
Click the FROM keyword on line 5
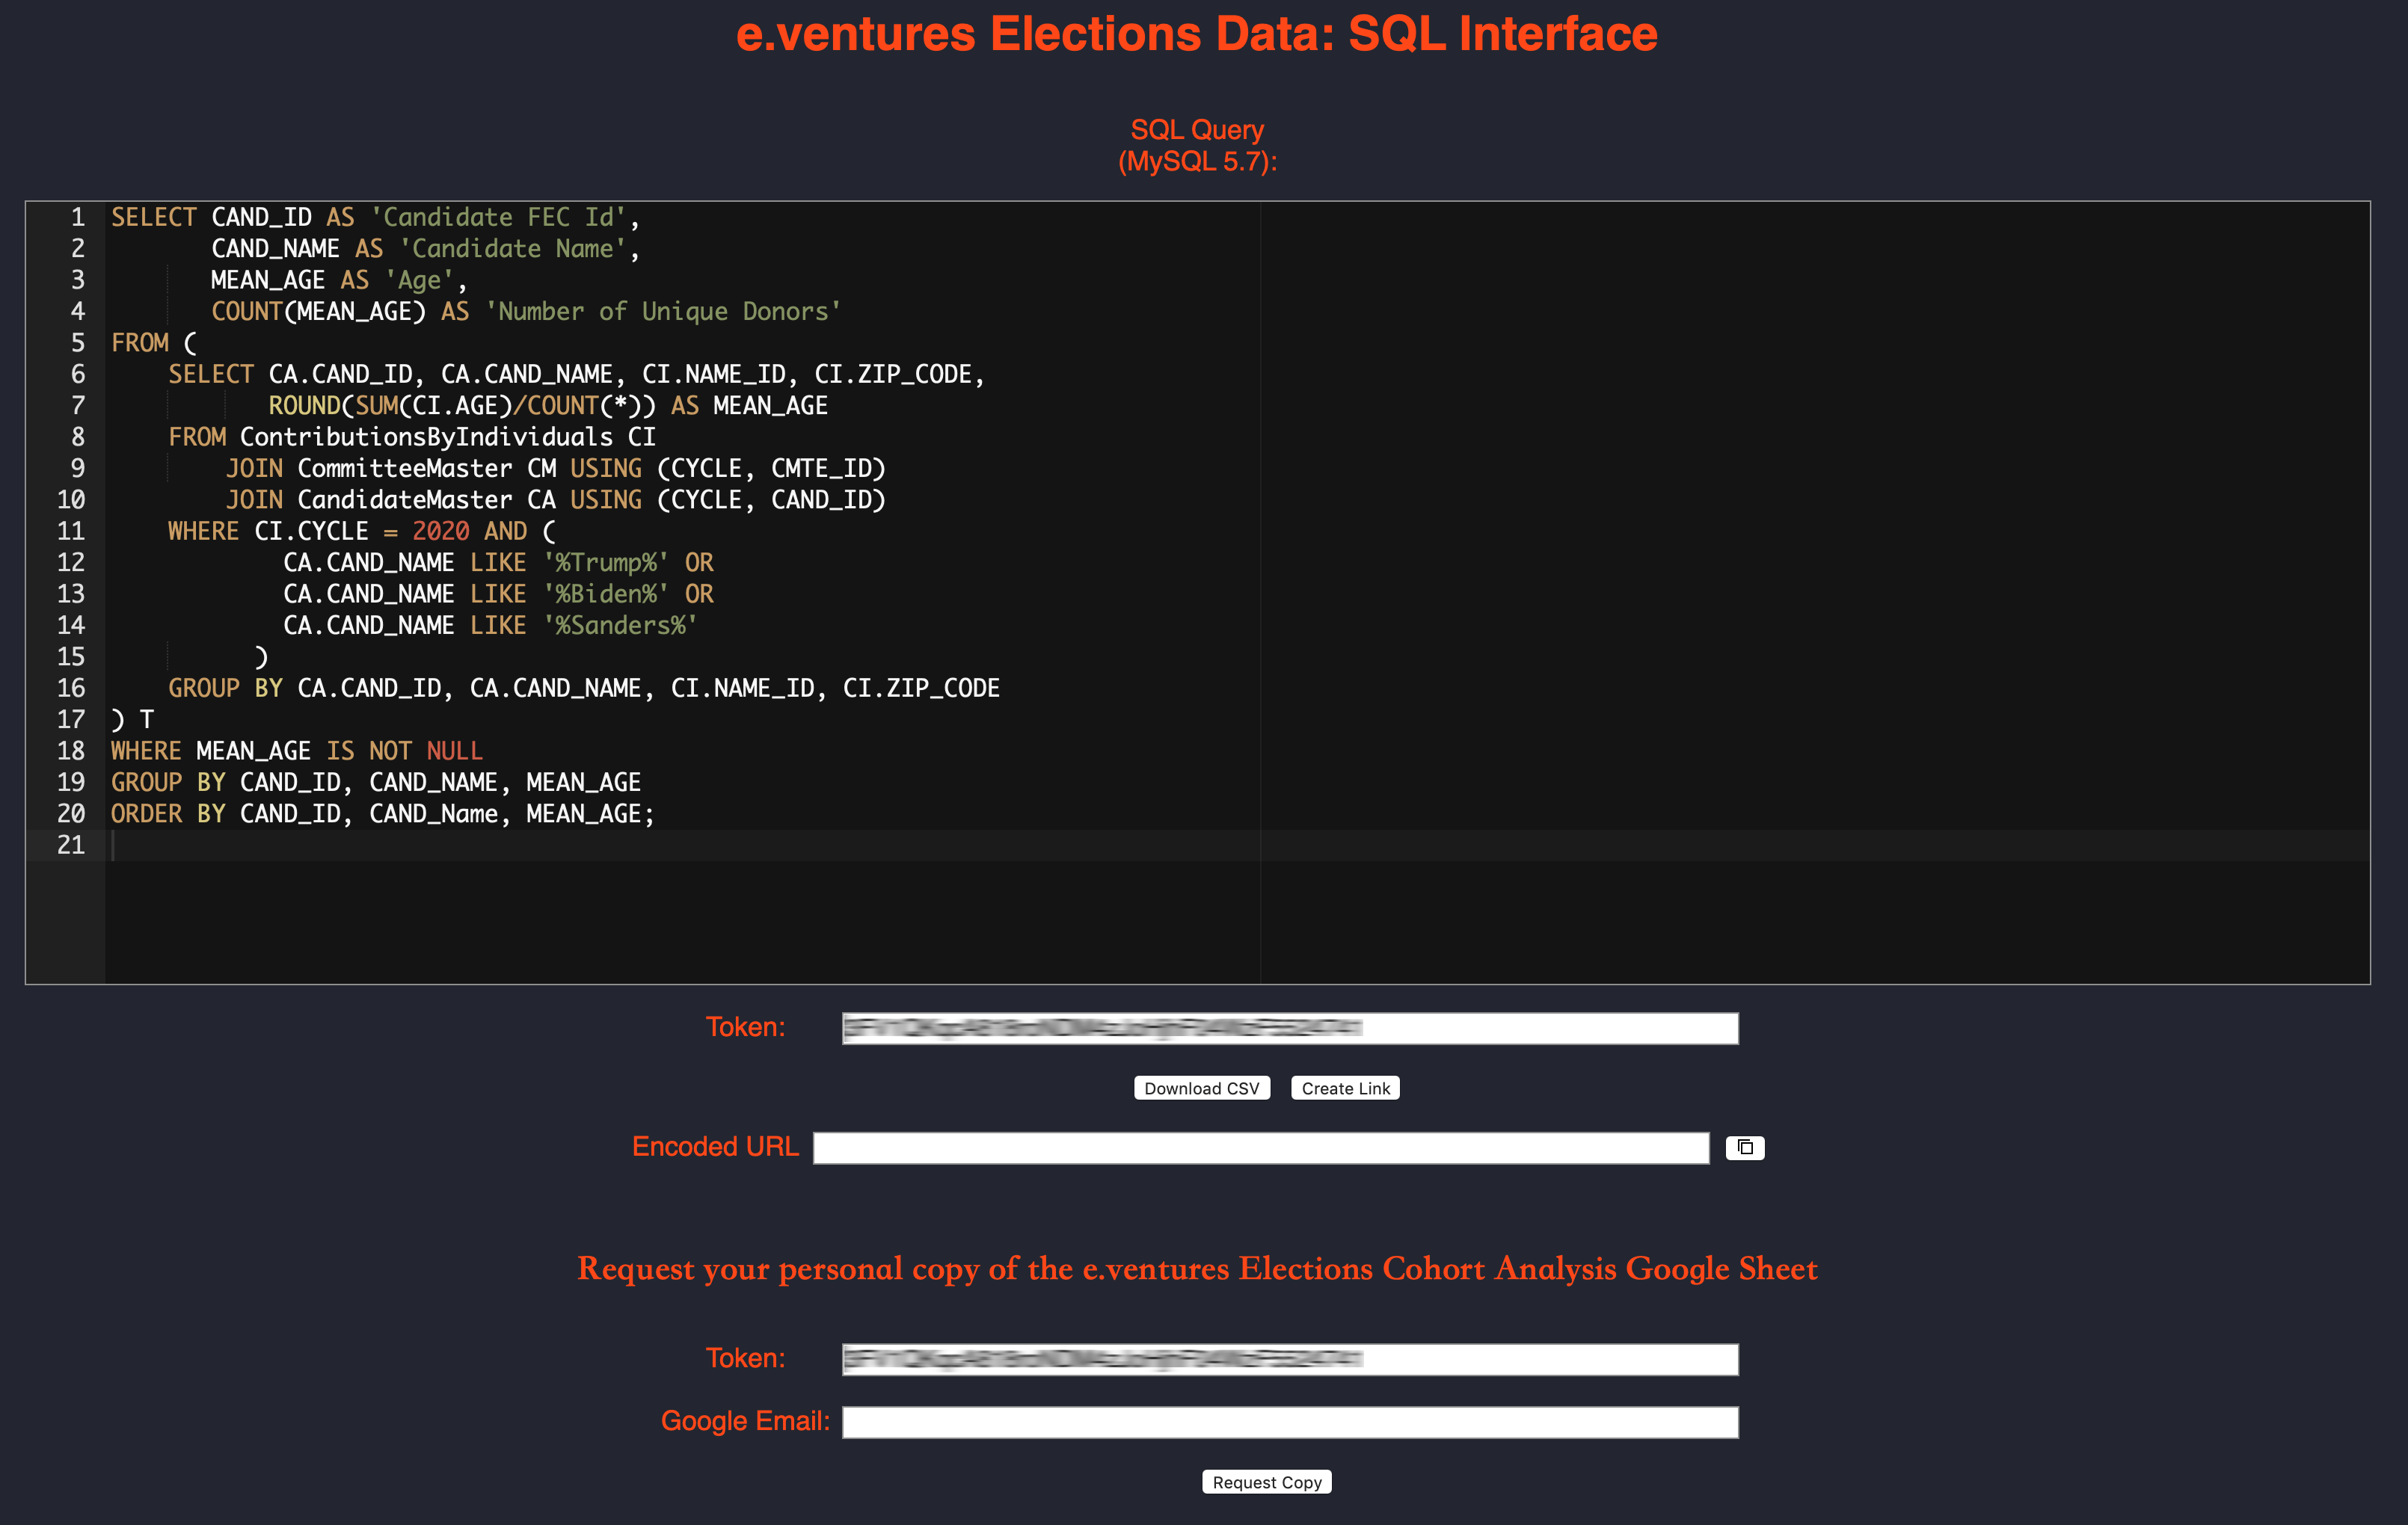[140, 343]
